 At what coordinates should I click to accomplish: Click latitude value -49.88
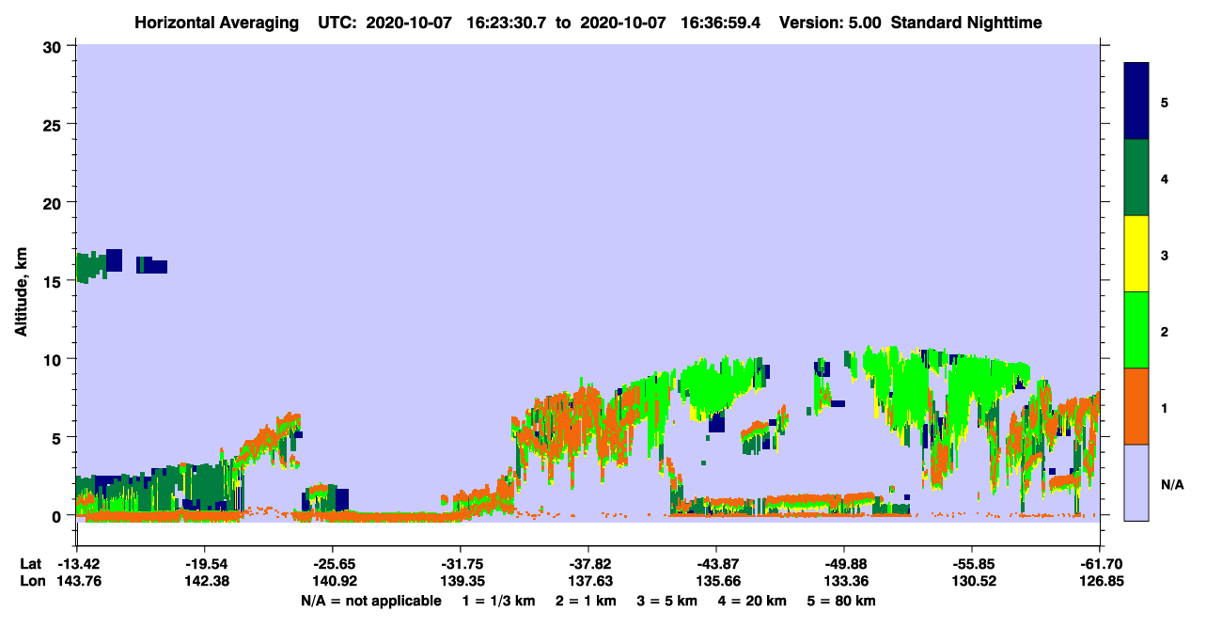(845, 564)
